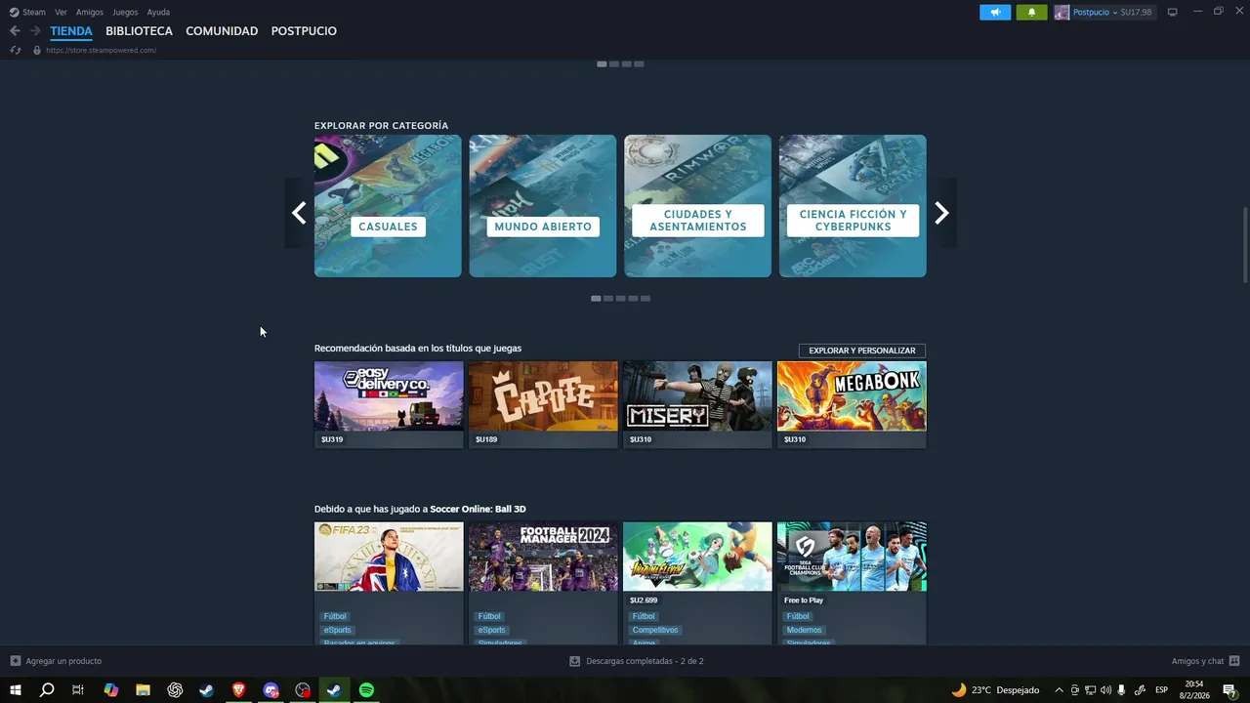Open Windows search from the taskbar

(47, 690)
